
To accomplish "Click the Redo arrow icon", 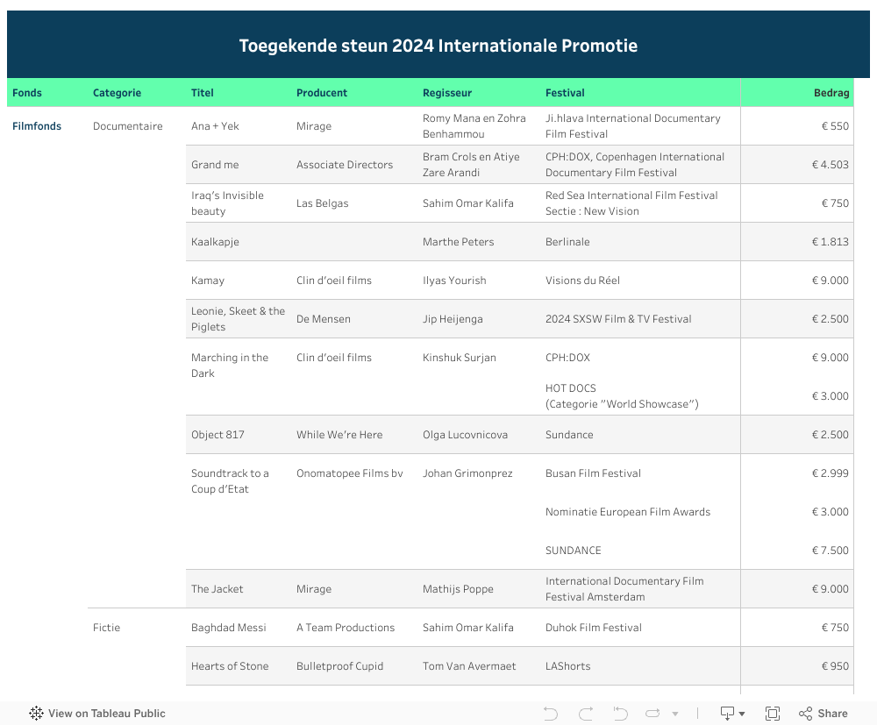I will pyautogui.click(x=586, y=714).
